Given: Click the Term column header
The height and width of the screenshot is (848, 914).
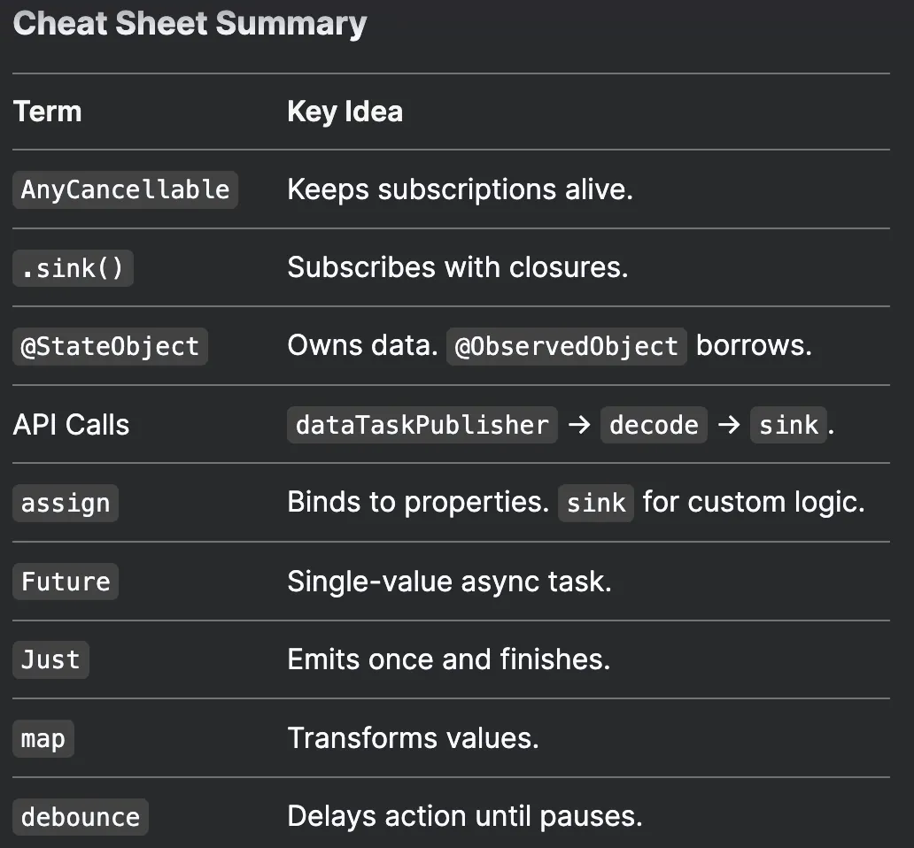Looking at the screenshot, I should pos(48,112).
